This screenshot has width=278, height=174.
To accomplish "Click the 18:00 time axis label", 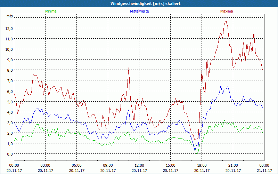I will pyautogui.click(x=202, y=165).
